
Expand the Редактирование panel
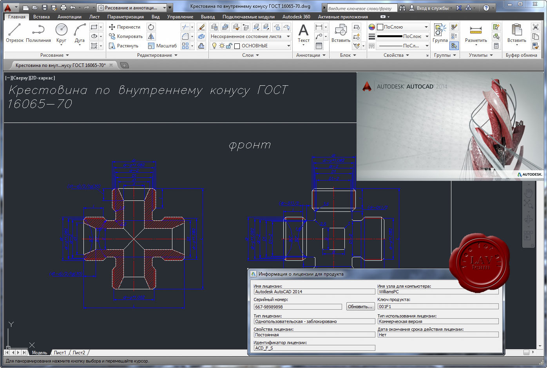tap(157, 55)
